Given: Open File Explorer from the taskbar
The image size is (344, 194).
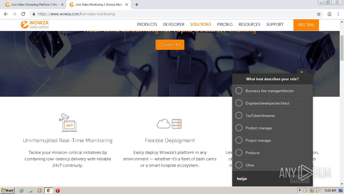Looking at the screenshot, I should [30, 190].
